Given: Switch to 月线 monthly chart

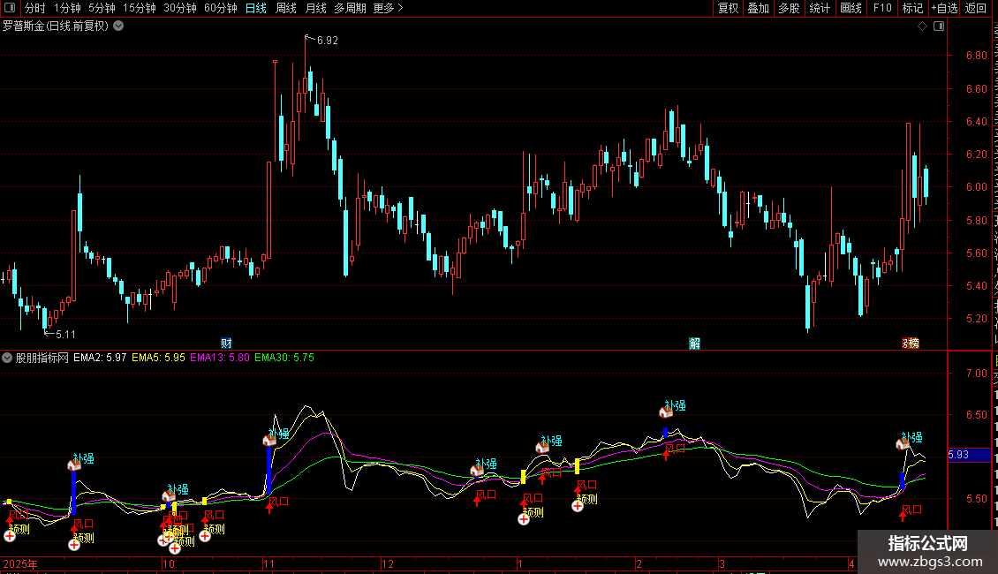Looking at the screenshot, I should (x=315, y=8).
